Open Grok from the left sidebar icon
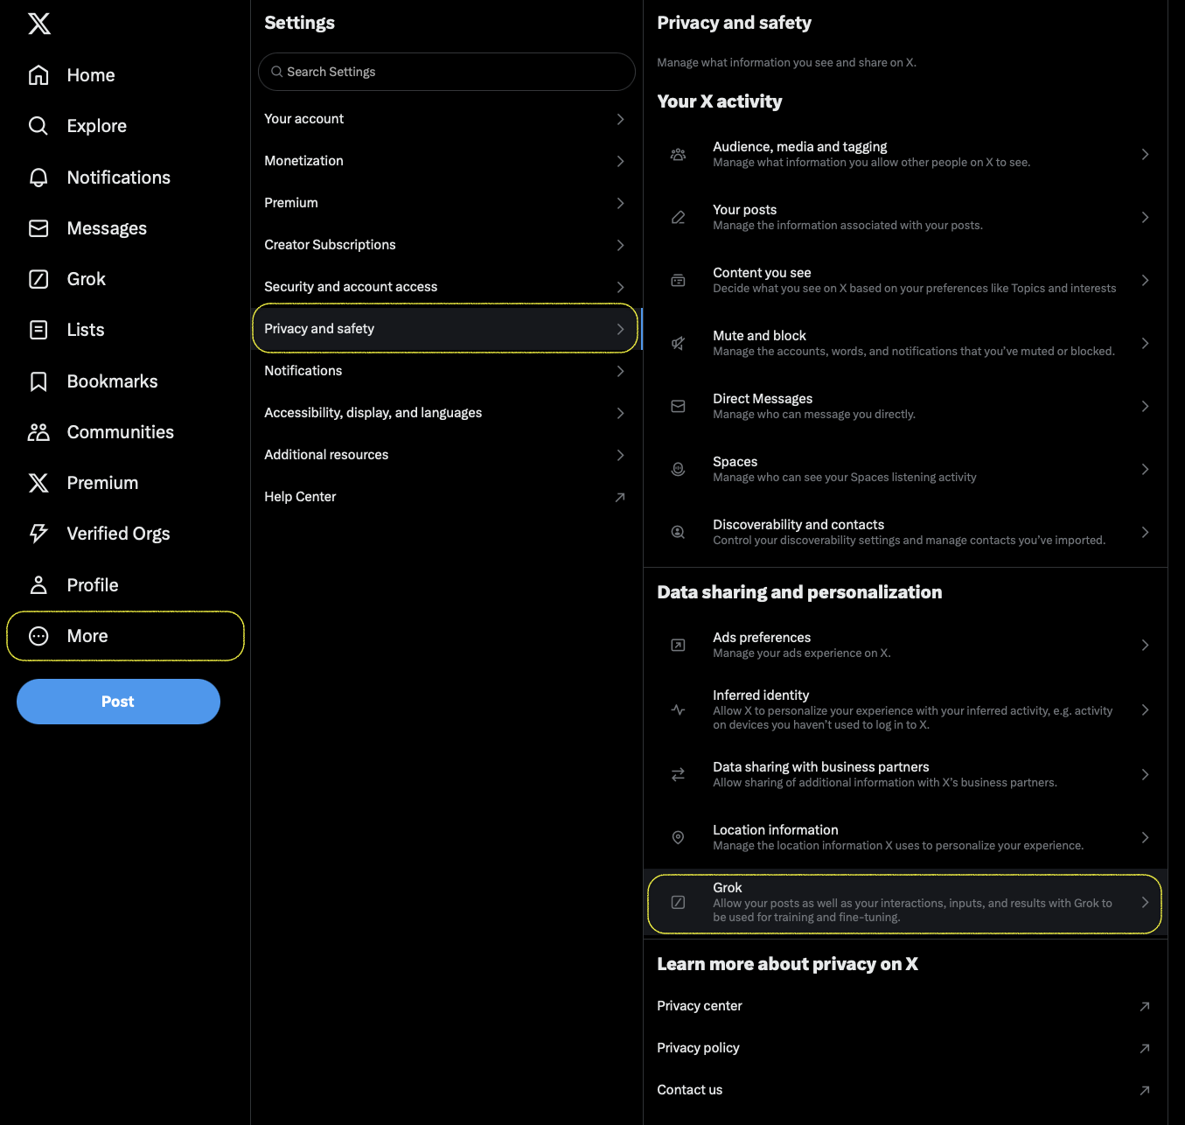Viewport: 1185px width, 1125px height. (38, 279)
